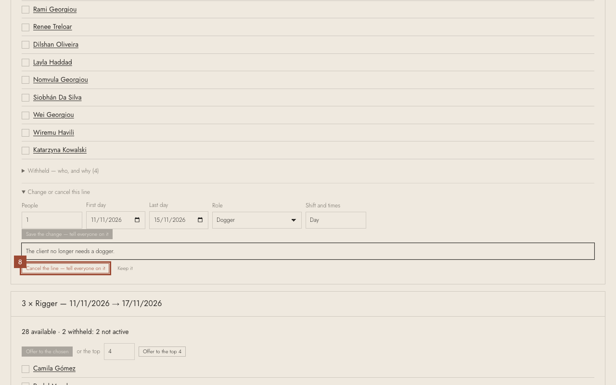This screenshot has height=385, width=616.
Task: Click the '28 available · 2 withheld' summary
Action: [75, 332]
